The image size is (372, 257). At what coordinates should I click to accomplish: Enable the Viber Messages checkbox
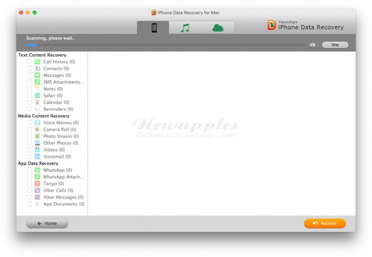pyautogui.click(x=29, y=197)
